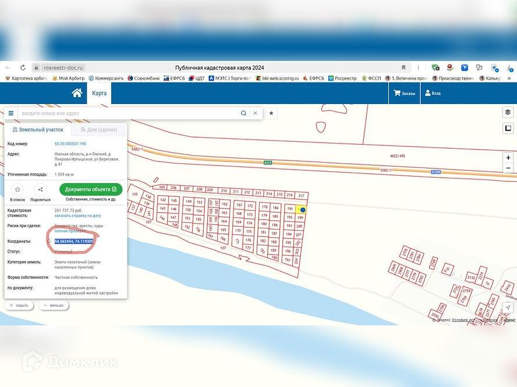Image resolution: width=517 pixels, height=387 pixels.
Task: Clear the search field with X
Action: coord(255,113)
